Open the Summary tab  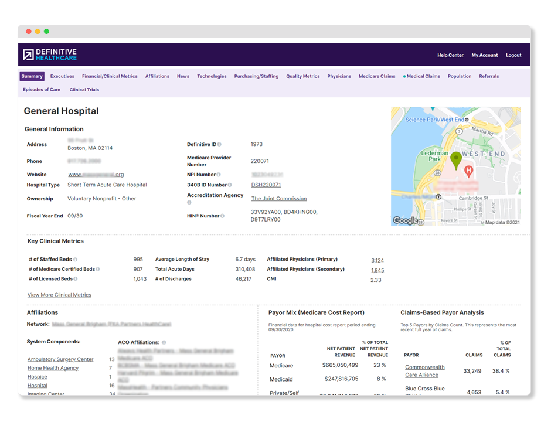coord(32,76)
